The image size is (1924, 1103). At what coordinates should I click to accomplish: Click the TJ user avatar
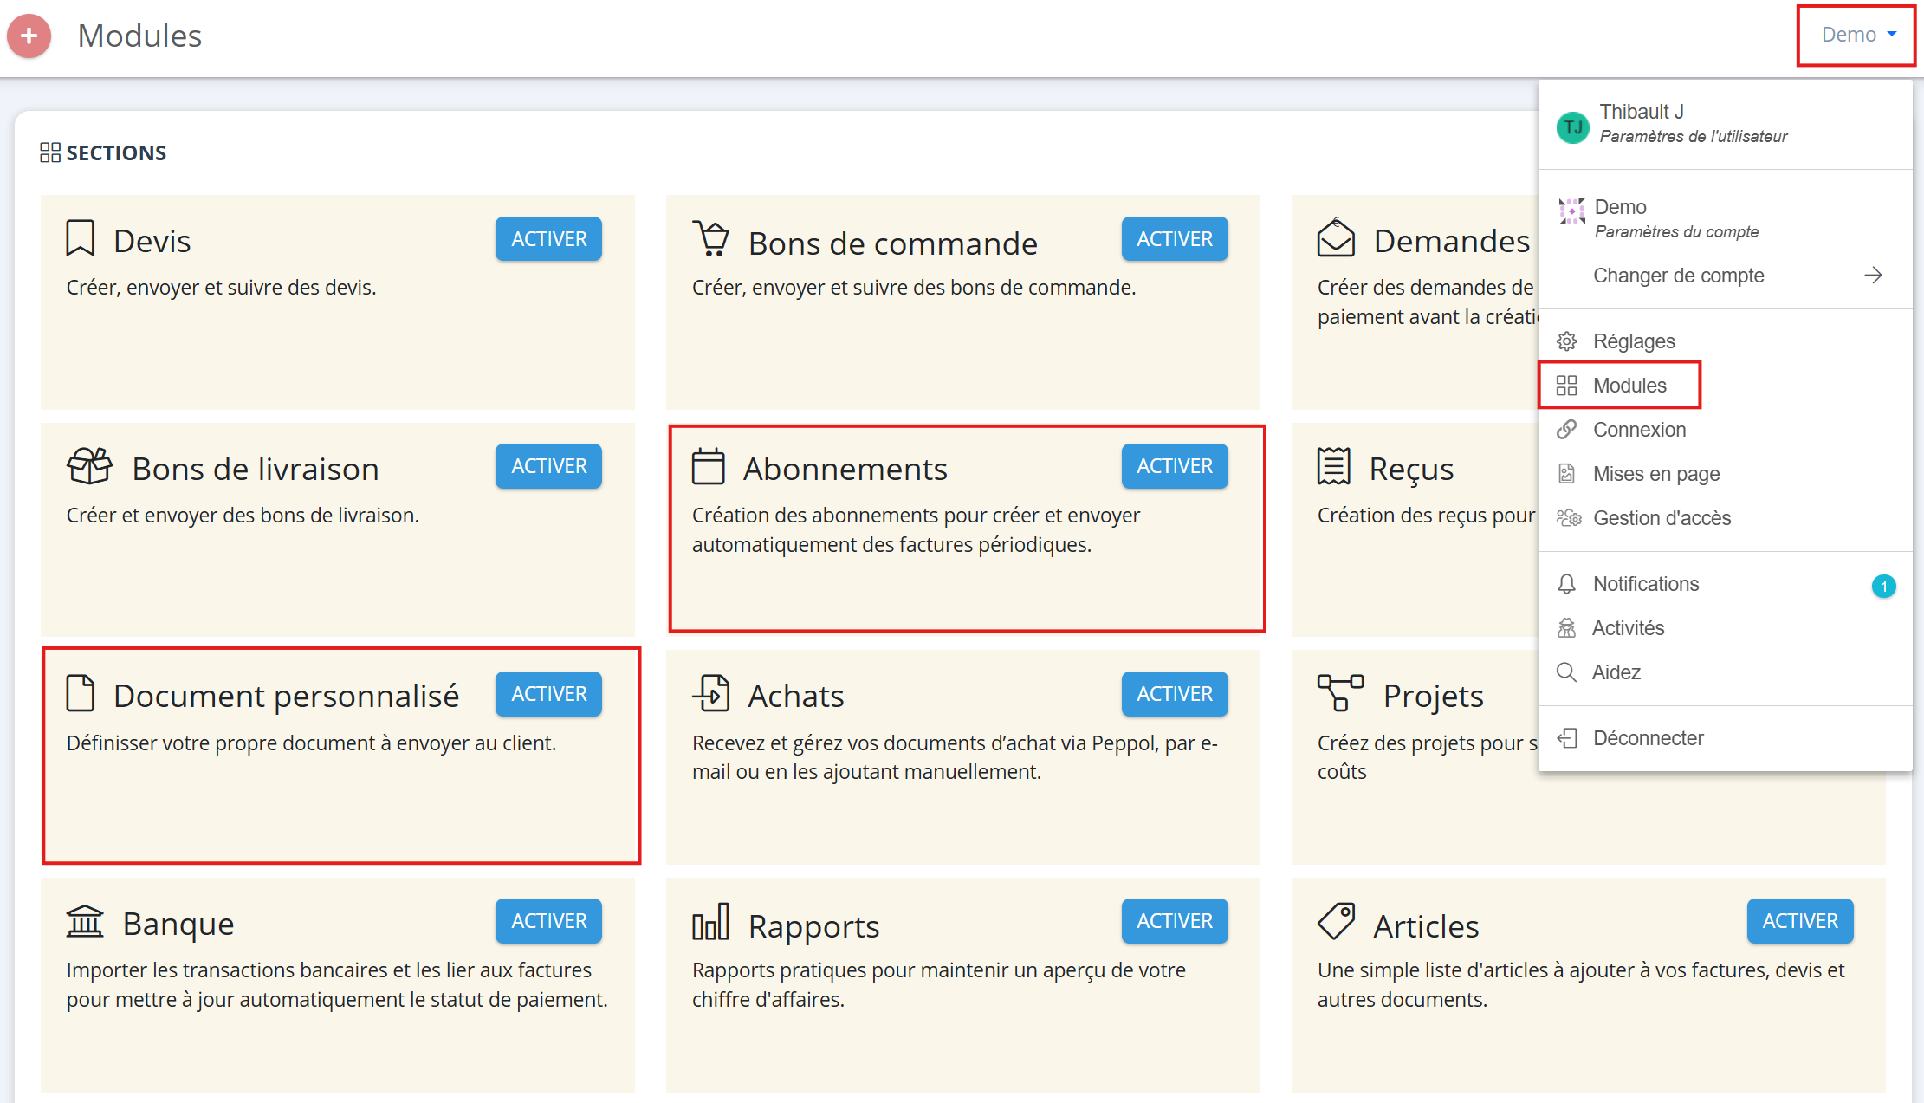pos(1573,127)
